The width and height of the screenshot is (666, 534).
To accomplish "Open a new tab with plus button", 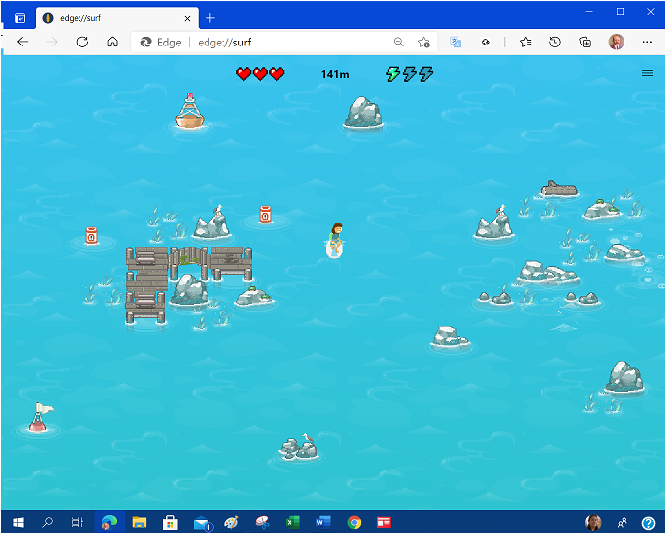I will tap(209, 18).
